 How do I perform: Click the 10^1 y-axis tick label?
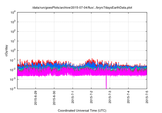pyautogui.click(x=13, y=41)
